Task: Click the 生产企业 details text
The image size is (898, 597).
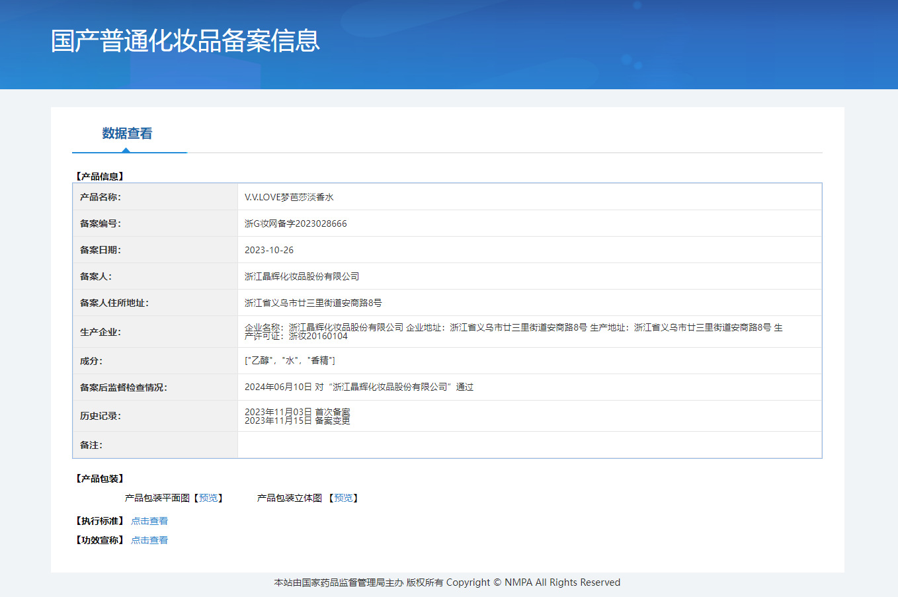Action: [x=514, y=332]
